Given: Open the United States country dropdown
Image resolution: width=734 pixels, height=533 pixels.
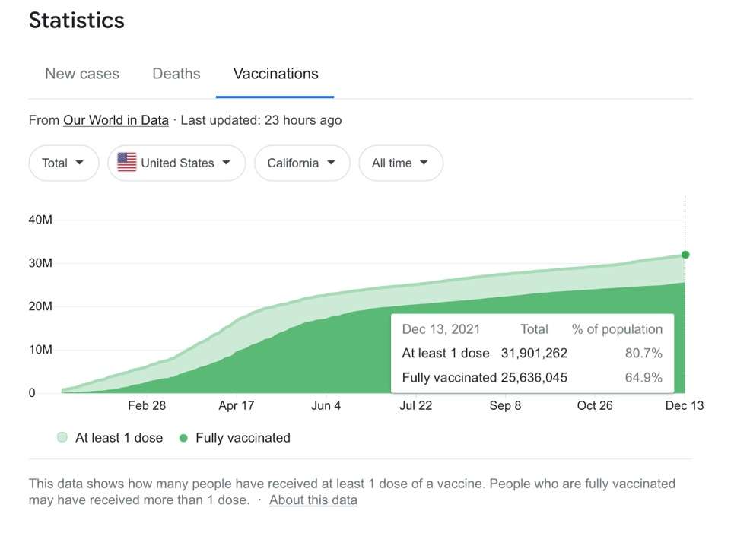Looking at the screenshot, I should click(176, 163).
